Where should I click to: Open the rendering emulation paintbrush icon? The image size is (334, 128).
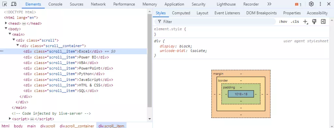pos(314,22)
